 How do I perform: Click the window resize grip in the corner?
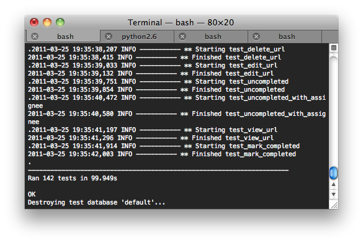334,205
